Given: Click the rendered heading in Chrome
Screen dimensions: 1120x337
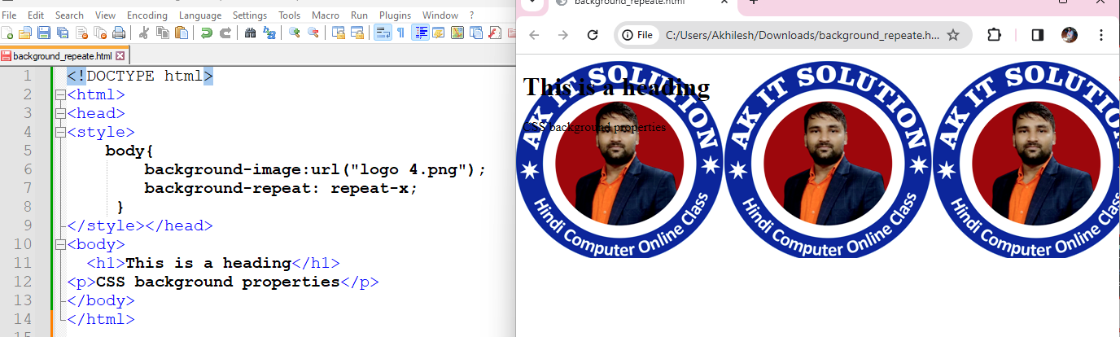Looking at the screenshot, I should coord(616,87).
